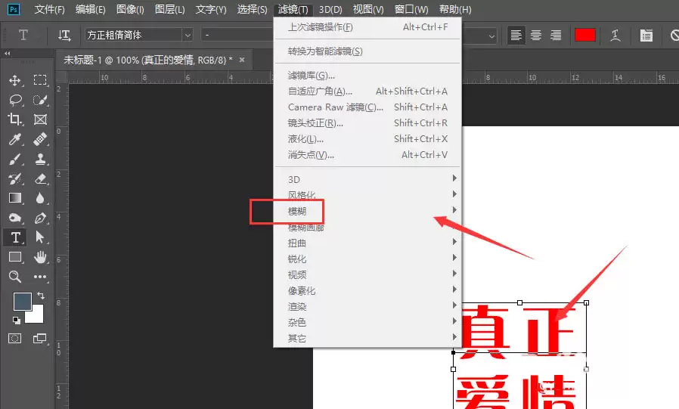Swap foreground and background colors

click(41, 296)
